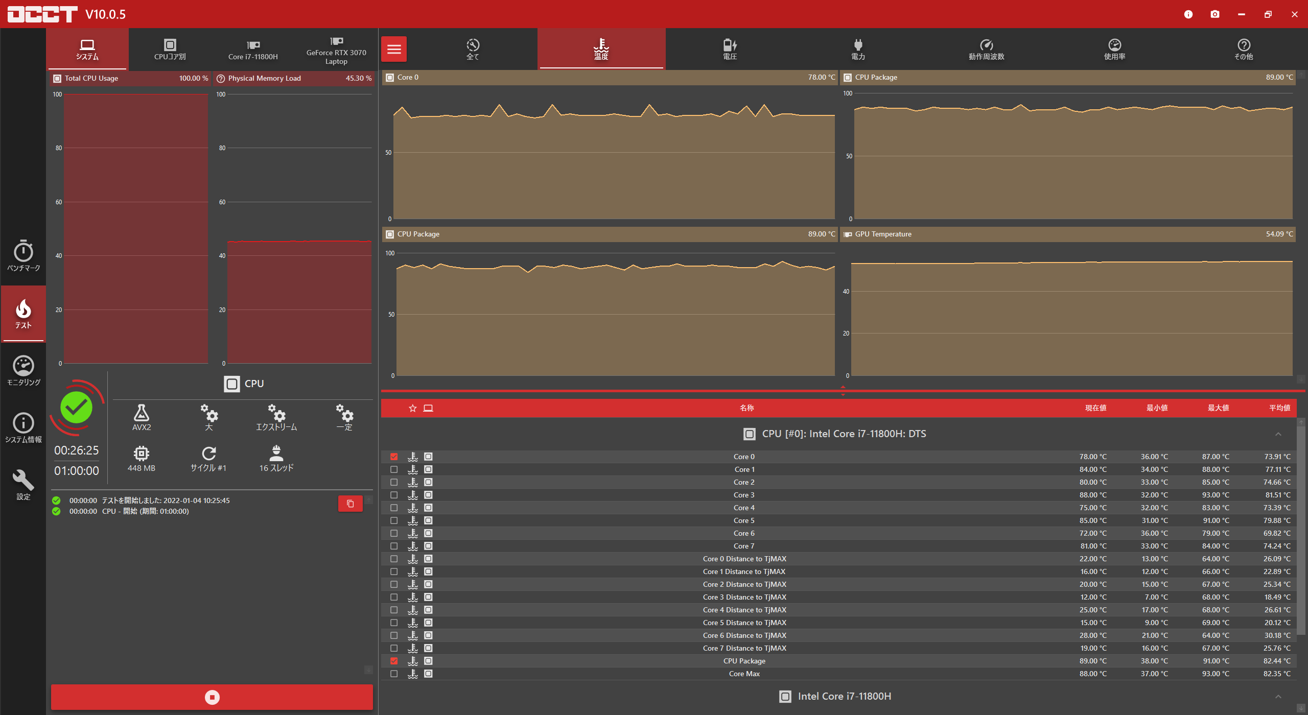Check the Core 6 graph checkbox
This screenshot has width=1308, height=715.
click(x=394, y=533)
